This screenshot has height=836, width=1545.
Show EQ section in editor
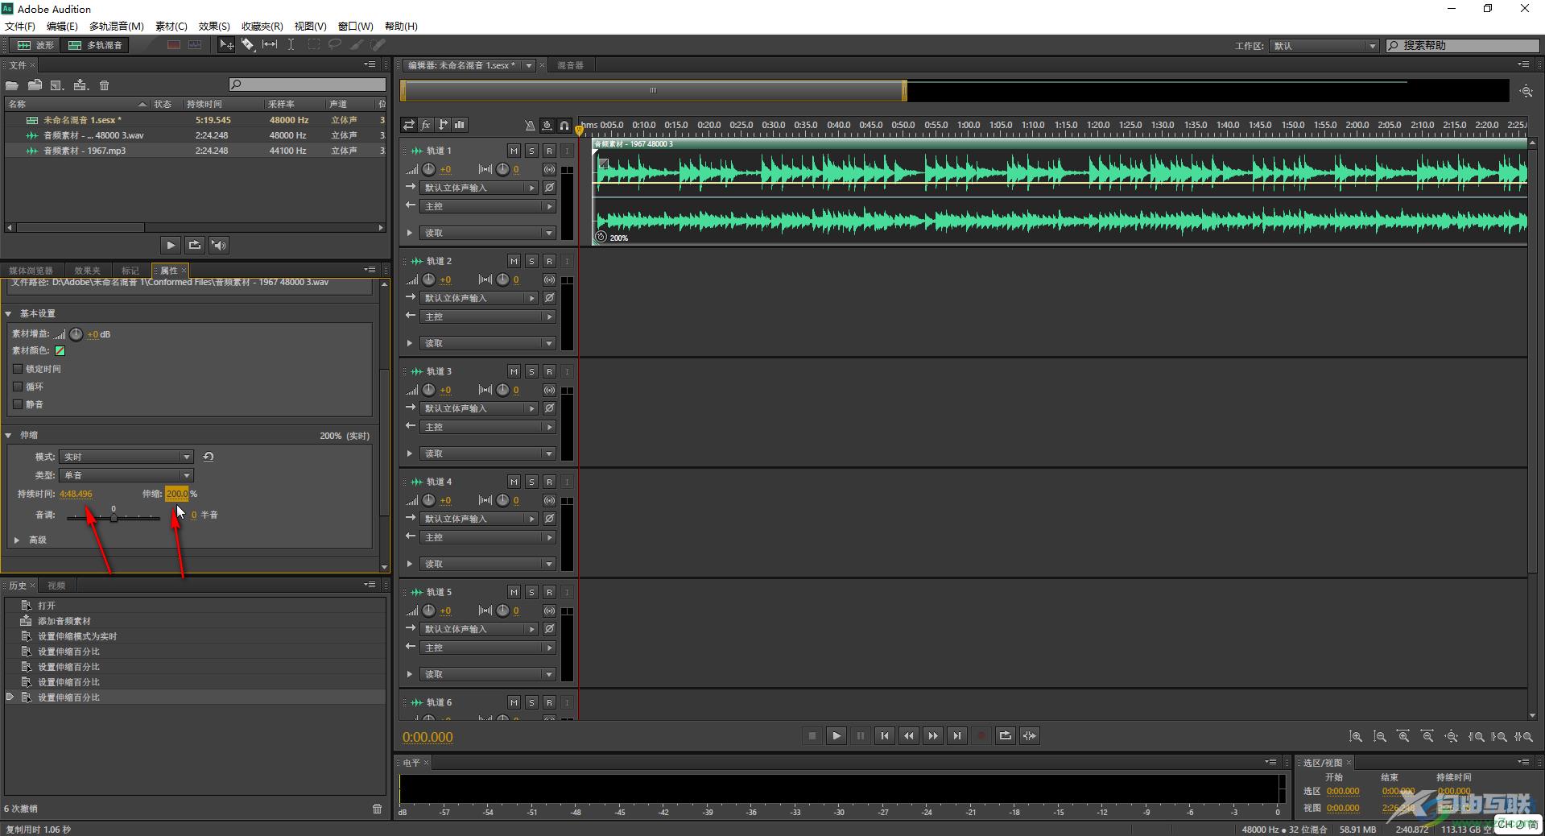coord(460,125)
